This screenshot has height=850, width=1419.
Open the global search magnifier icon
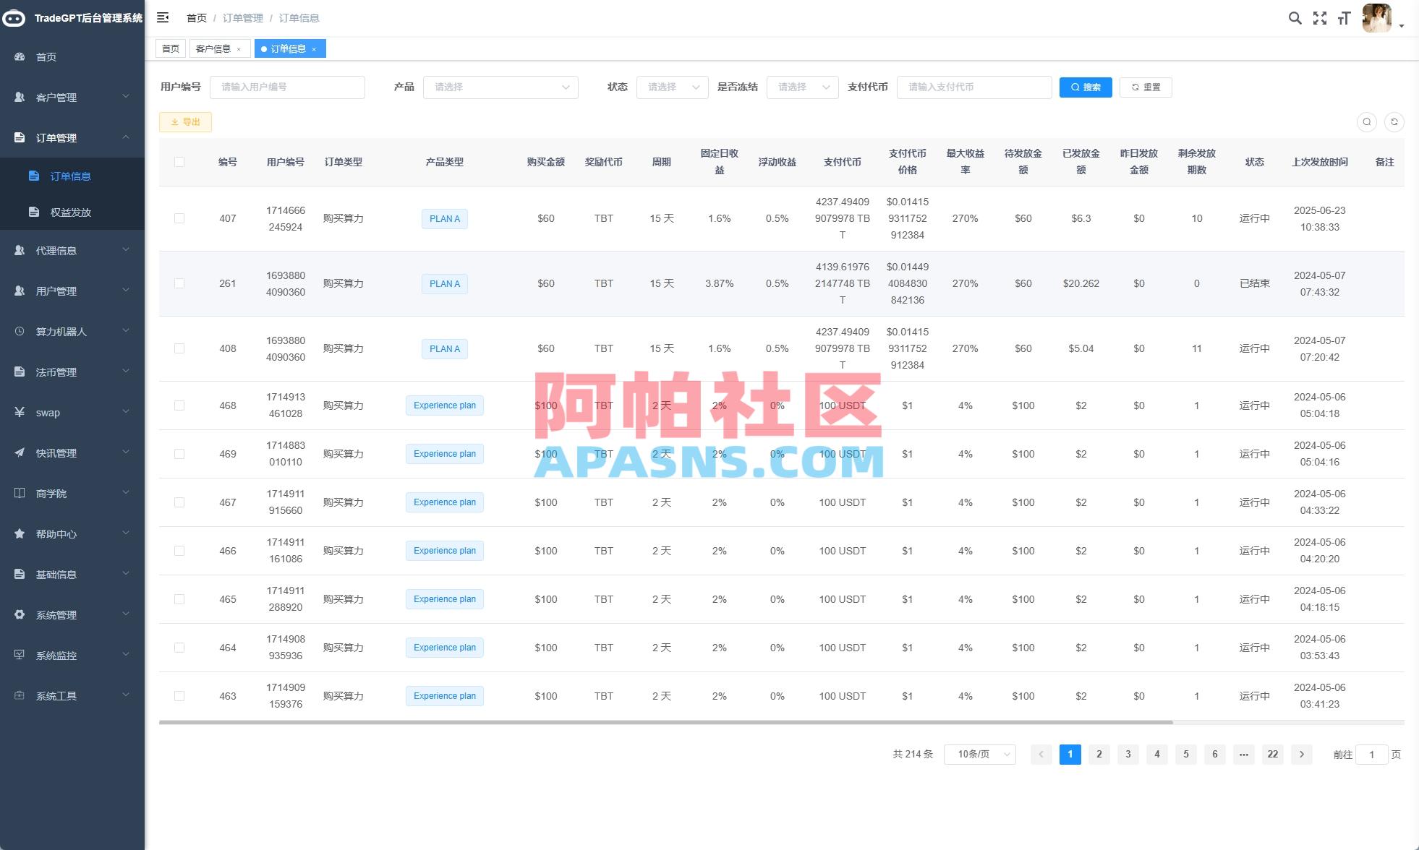(x=1295, y=18)
